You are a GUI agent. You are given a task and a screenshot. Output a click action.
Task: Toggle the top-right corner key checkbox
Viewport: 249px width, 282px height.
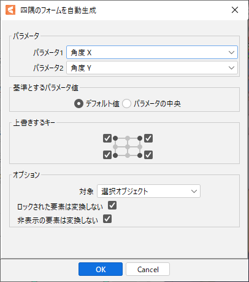148,138
